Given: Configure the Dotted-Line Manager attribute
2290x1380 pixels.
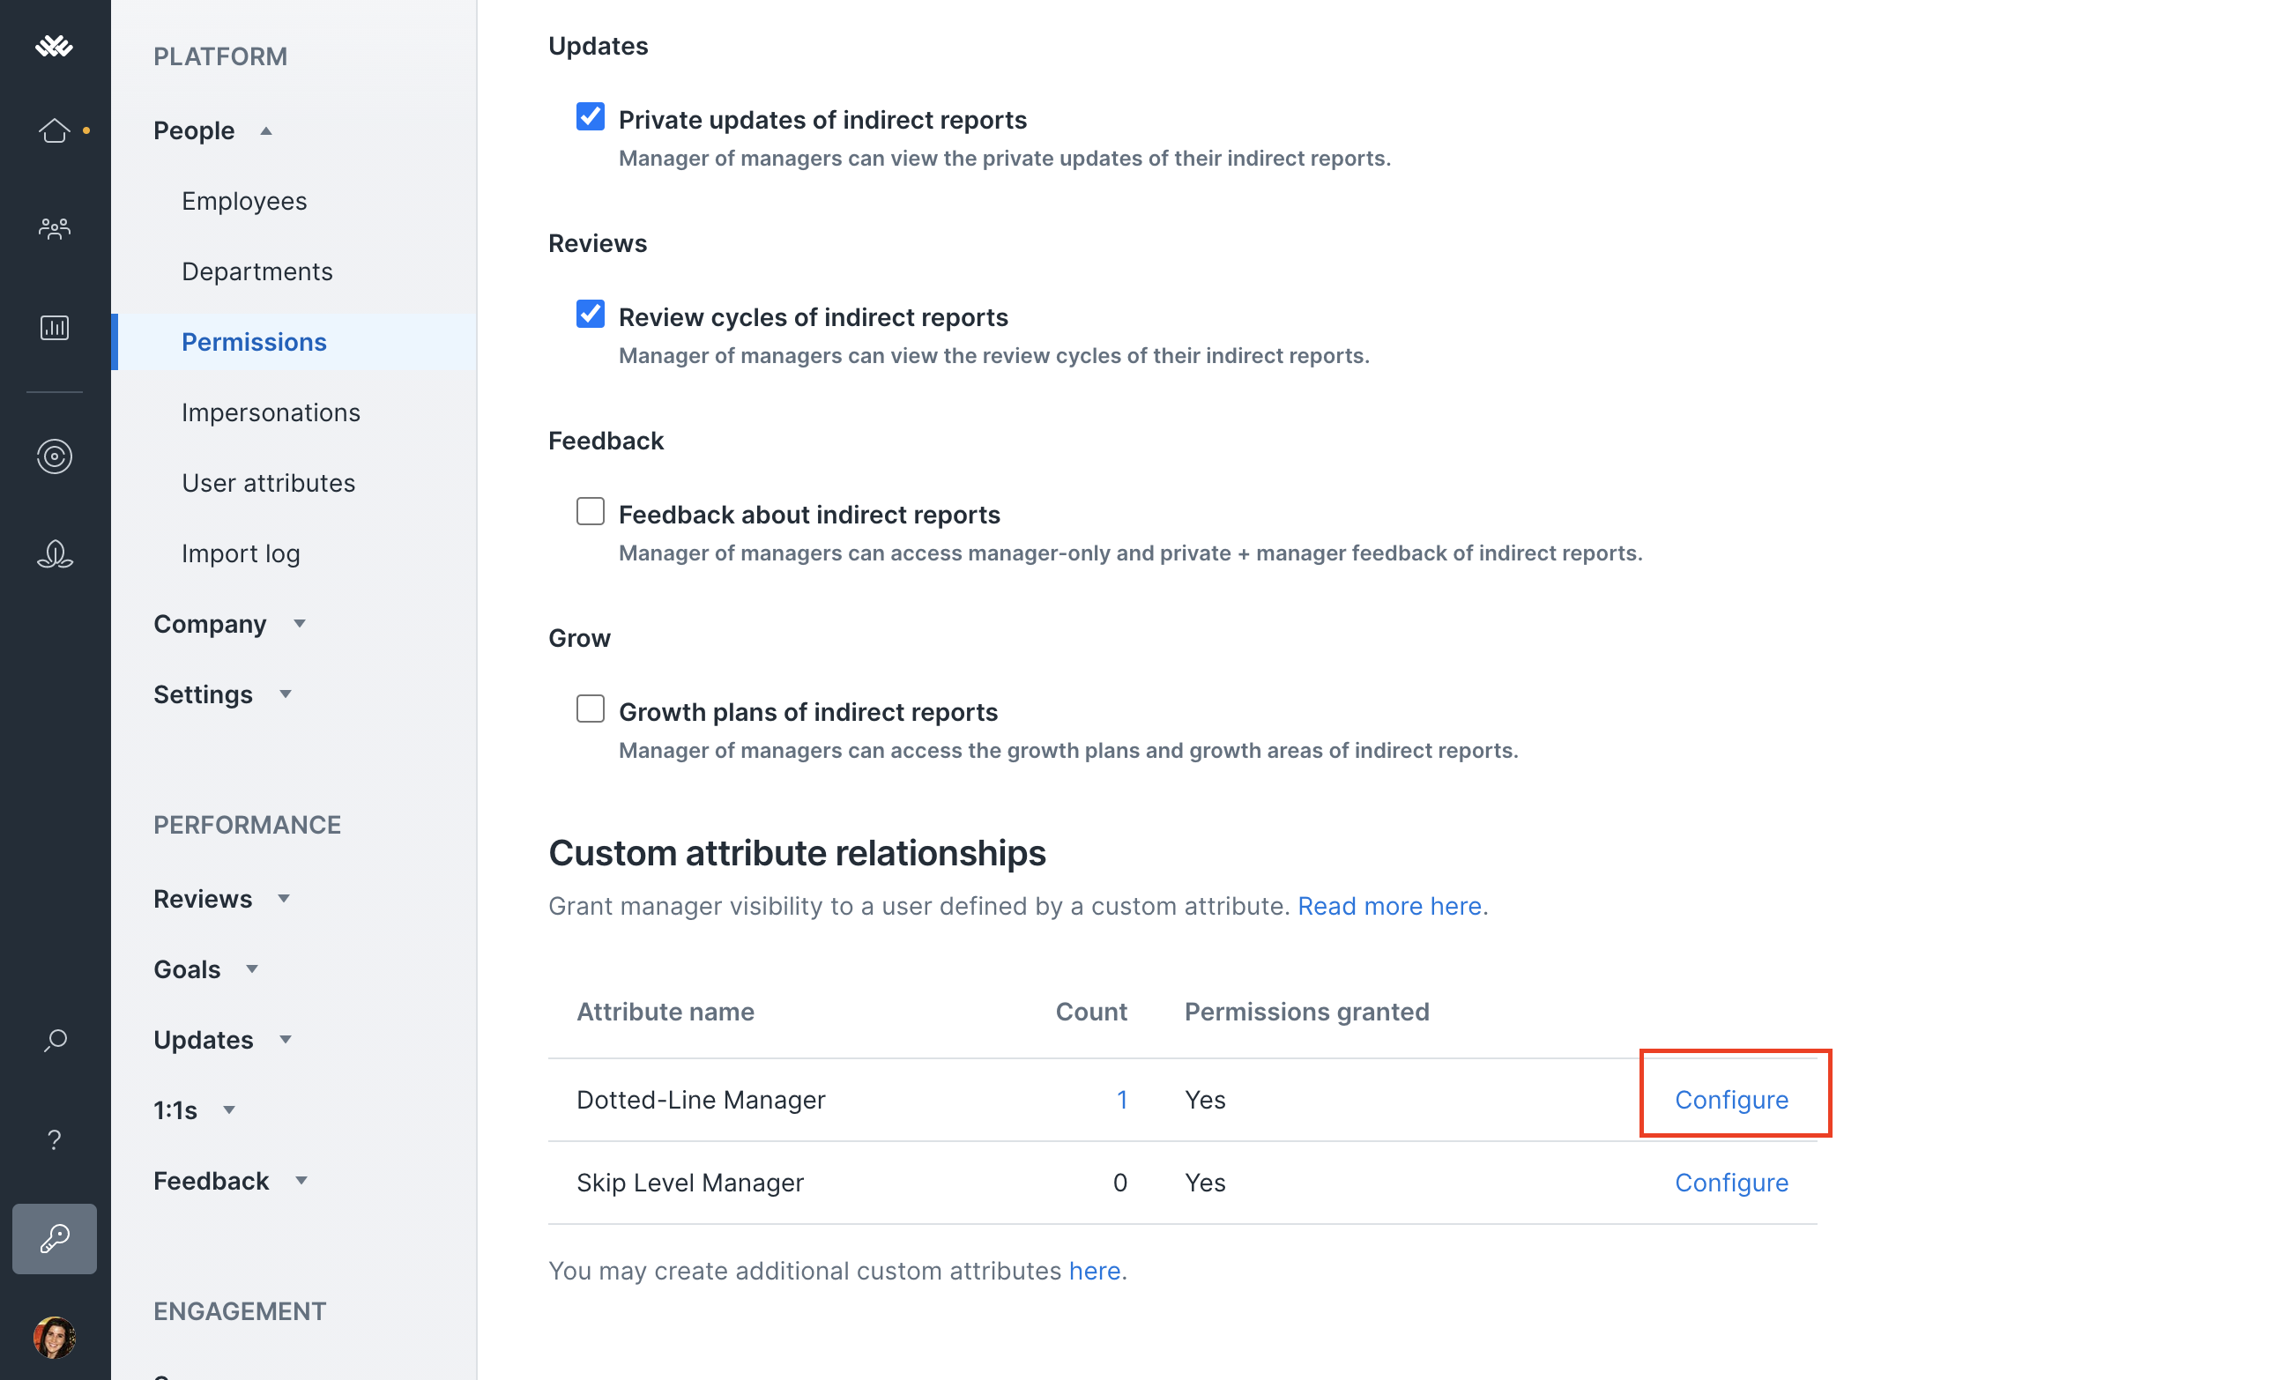Looking at the screenshot, I should click(1730, 1100).
